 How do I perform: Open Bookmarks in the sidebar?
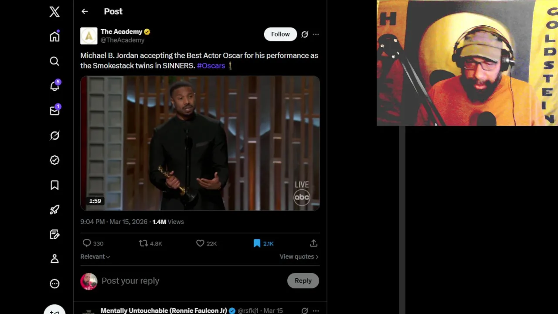[x=54, y=185]
